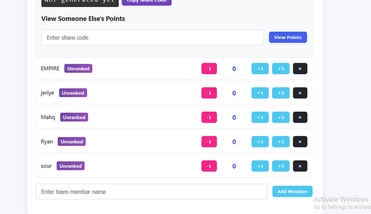Click Ryan's point score of 0
Image resolution: width=371 pixels, height=214 pixels.
234,142
